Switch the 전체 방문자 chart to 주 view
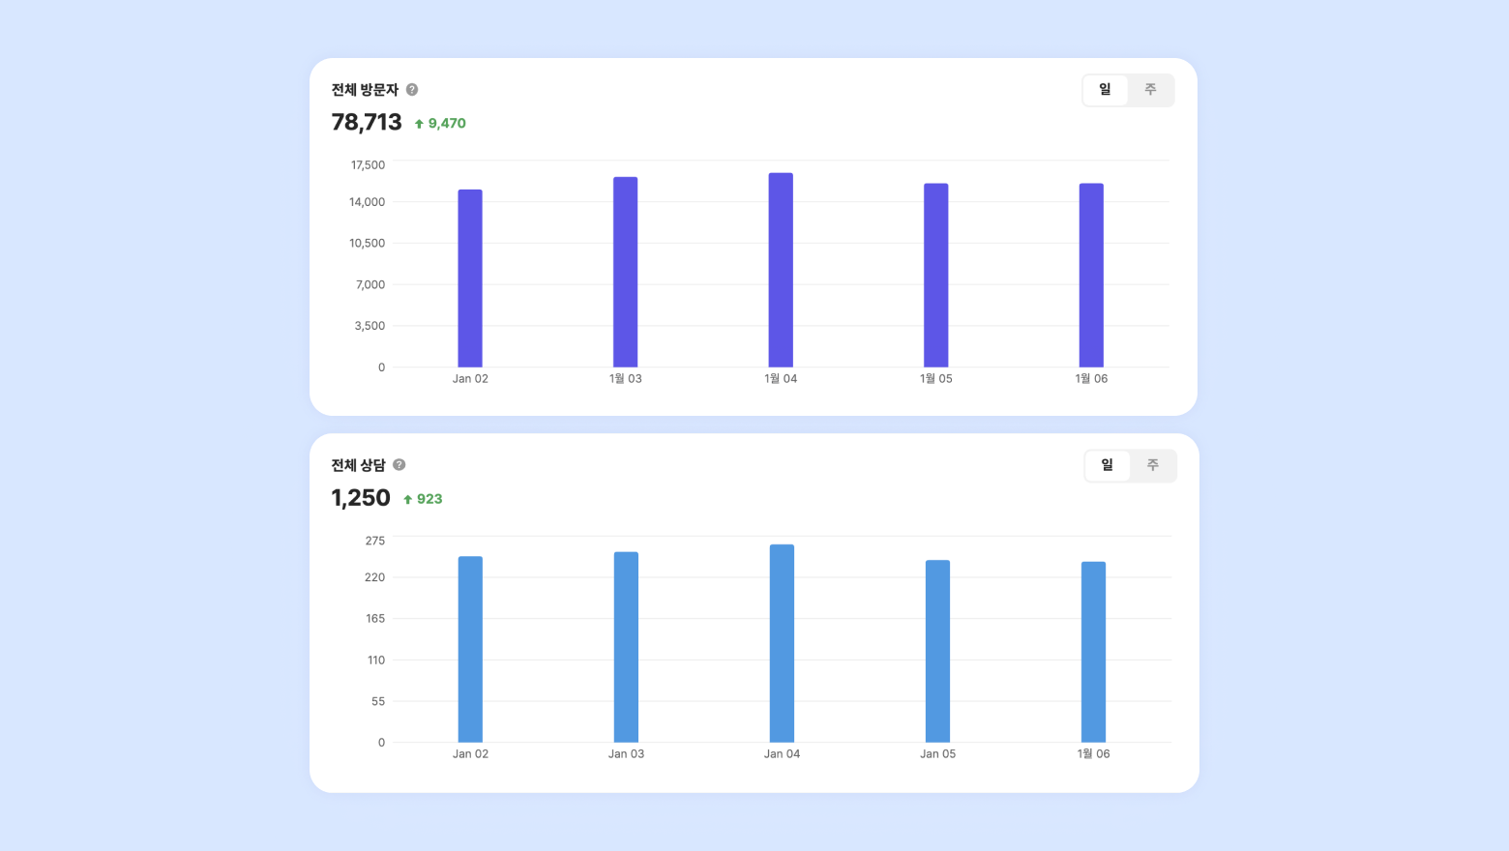The width and height of the screenshot is (1509, 851). 1150,90
